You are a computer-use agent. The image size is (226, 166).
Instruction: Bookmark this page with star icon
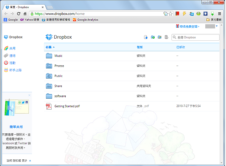click(170, 14)
